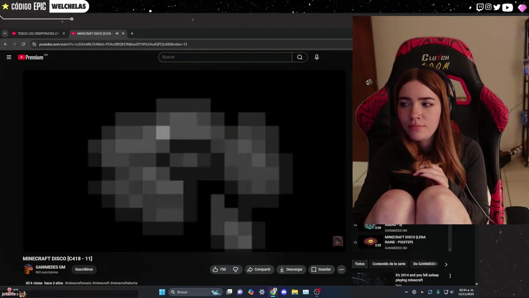The image size is (529, 298).
Task: Open the GANIMEDES GM channel name link
Action: click(50, 267)
